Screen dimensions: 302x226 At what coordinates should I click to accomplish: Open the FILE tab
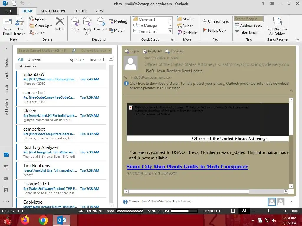[x=9, y=11]
